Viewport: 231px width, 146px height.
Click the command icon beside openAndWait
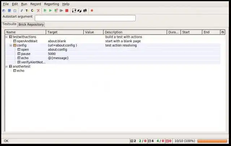(x=14, y=41)
